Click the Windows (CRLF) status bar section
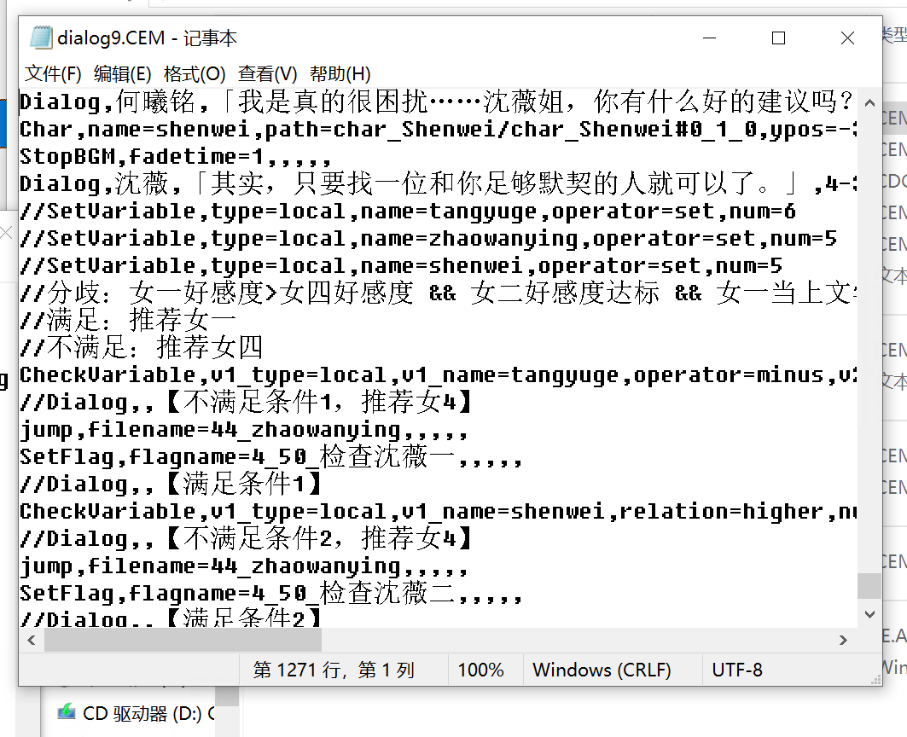 (602, 670)
